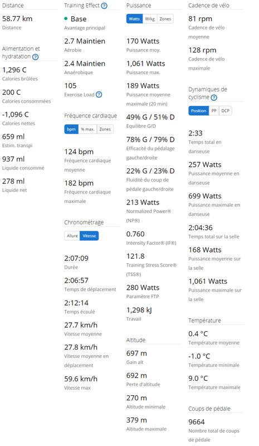Show power Zones view
Screen dimensions: 259x446
165,19
